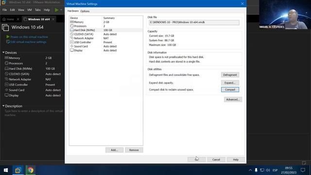311x175 pixels.
Task: Click the Disk file path field
Action: coord(194,22)
